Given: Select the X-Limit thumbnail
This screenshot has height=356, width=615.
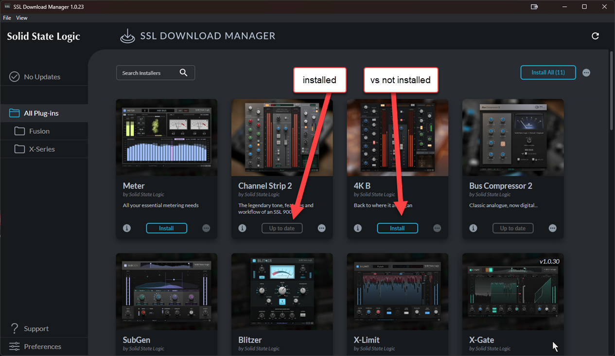Looking at the screenshot, I should tap(397, 291).
